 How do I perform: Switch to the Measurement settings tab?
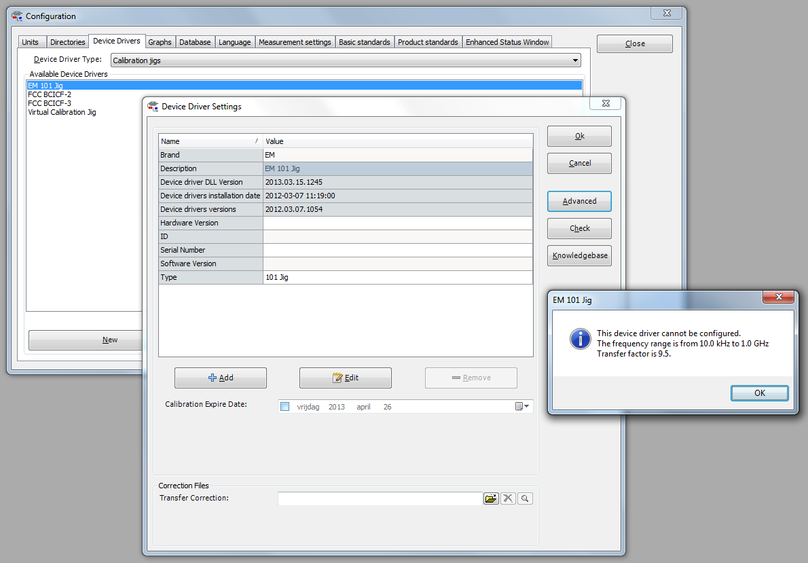click(x=295, y=42)
